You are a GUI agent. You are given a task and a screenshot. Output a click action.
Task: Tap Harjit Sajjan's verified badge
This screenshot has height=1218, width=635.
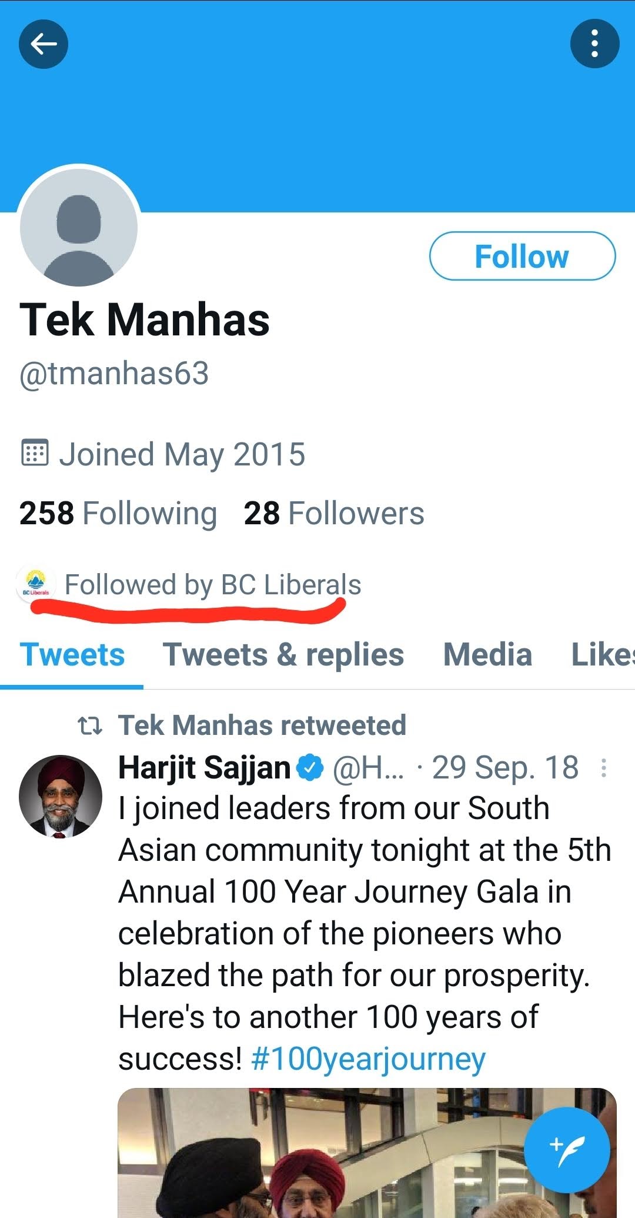(310, 768)
